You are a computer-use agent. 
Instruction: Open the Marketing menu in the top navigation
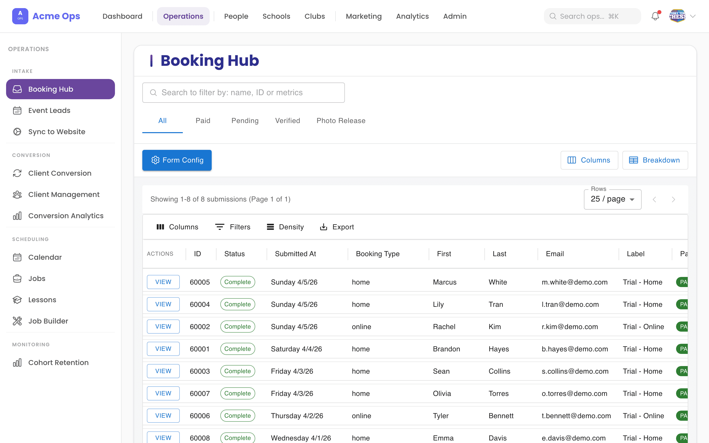[364, 16]
